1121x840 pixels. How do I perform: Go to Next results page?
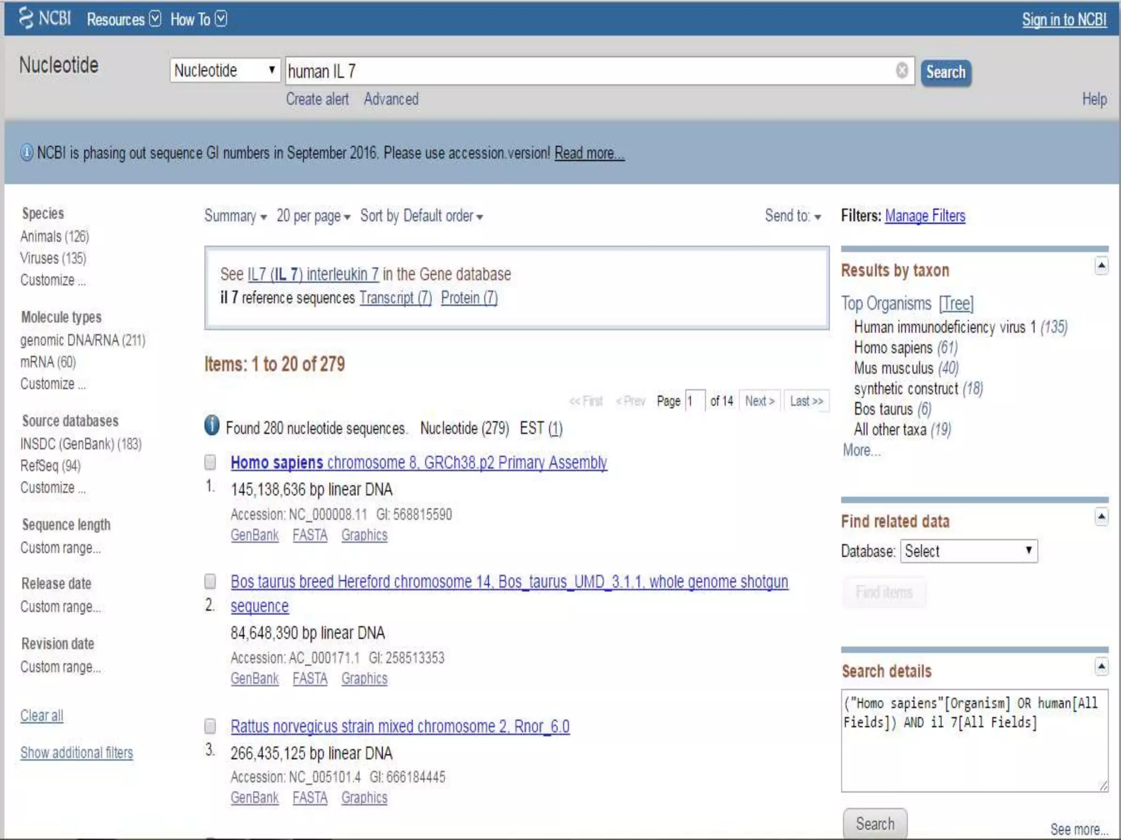point(760,401)
